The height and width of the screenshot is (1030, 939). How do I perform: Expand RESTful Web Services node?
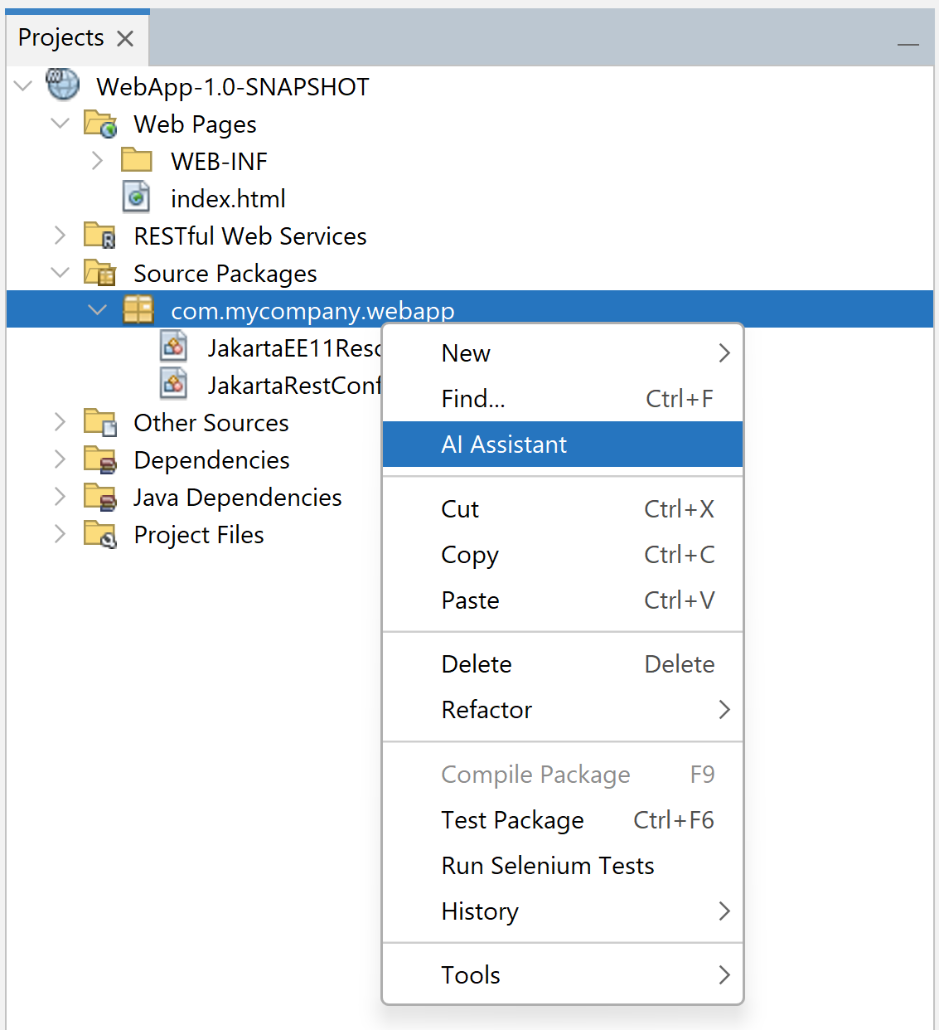(60, 236)
